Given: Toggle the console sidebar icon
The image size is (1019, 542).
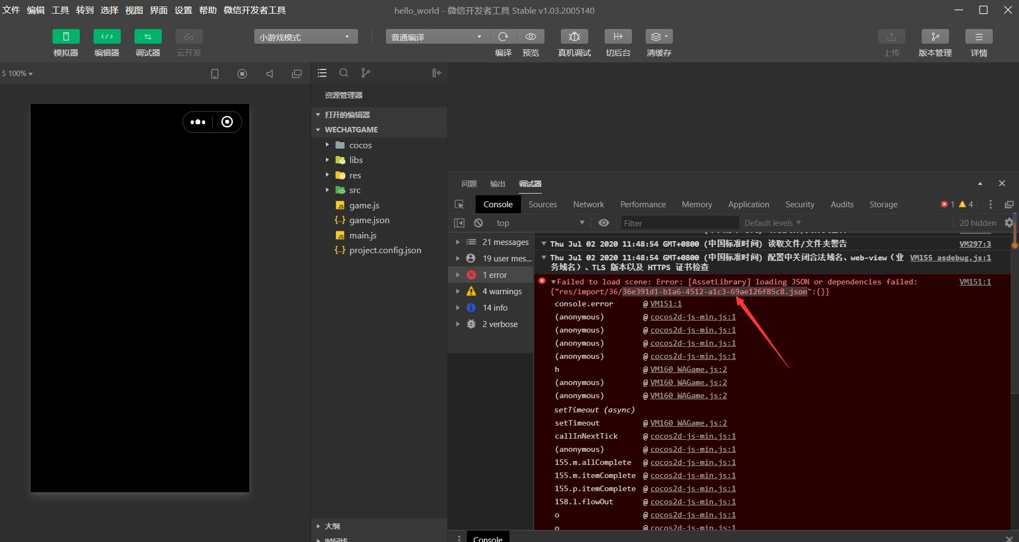Looking at the screenshot, I should pos(459,223).
